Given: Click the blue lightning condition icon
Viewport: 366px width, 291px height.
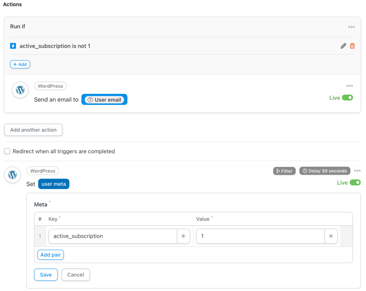Looking at the screenshot, I should pos(13,46).
